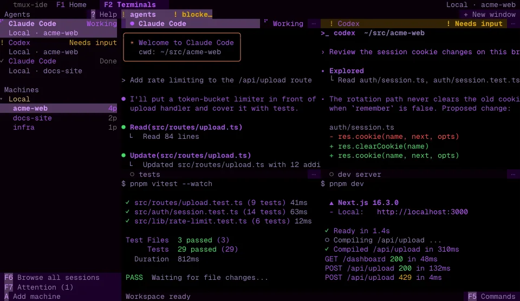Open the acme-web project
Image resolution: width=520 pixels, height=301 pixels.
[x=58, y=108]
